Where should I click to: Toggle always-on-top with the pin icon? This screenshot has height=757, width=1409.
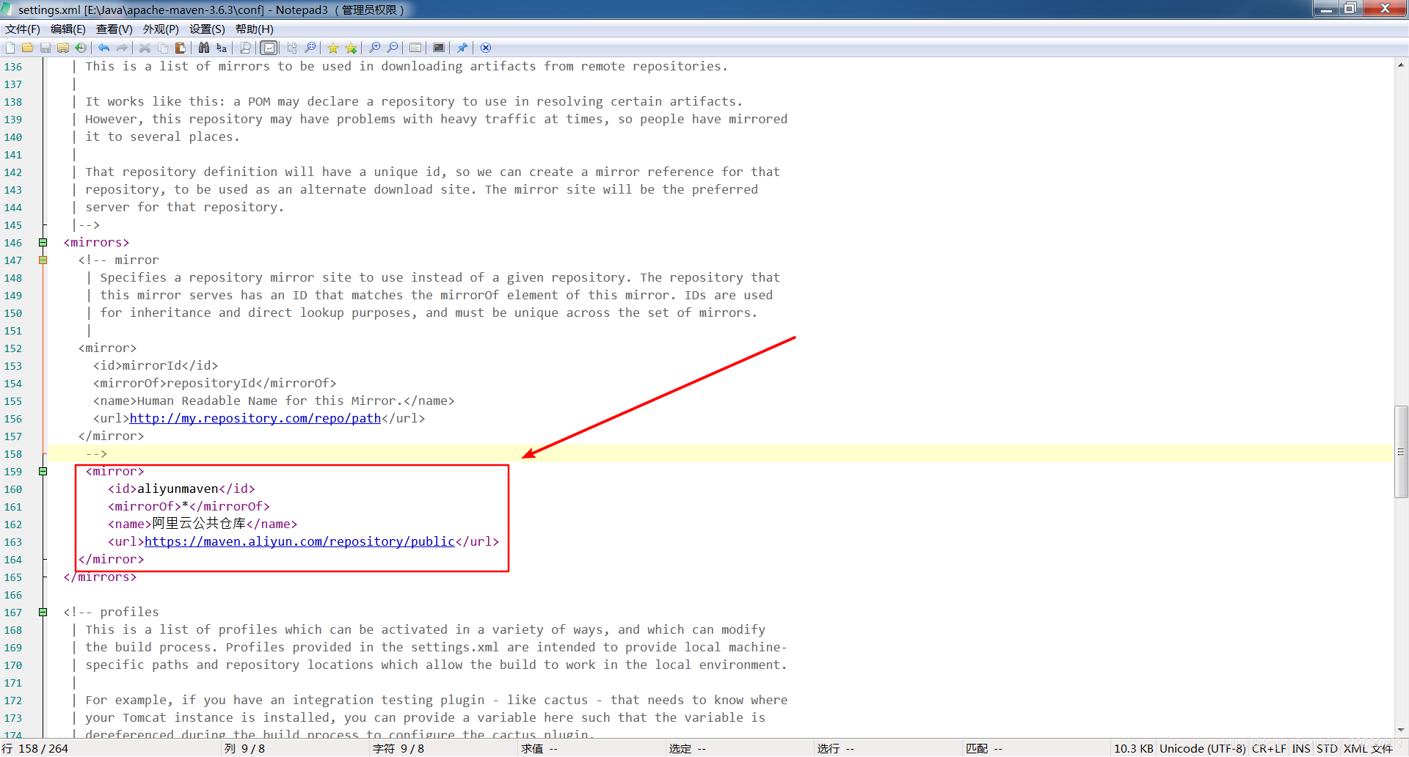[x=462, y=48]
